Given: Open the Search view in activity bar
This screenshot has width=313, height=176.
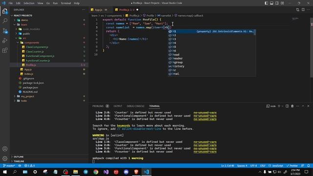Looking at the screenshot, I should pos(5,21).
